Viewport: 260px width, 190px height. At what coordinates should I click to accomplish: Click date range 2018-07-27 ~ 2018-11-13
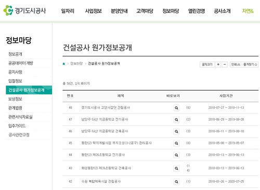[x=226, y=108]
